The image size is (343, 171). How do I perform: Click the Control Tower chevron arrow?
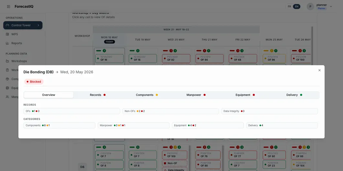click(38, 25)
